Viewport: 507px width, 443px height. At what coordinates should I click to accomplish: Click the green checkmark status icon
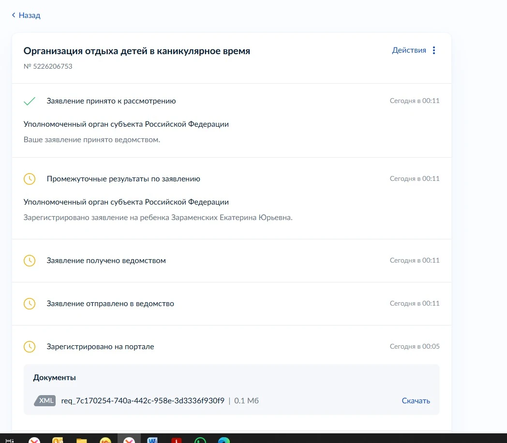pyautogui.click(x=30, y=101)
